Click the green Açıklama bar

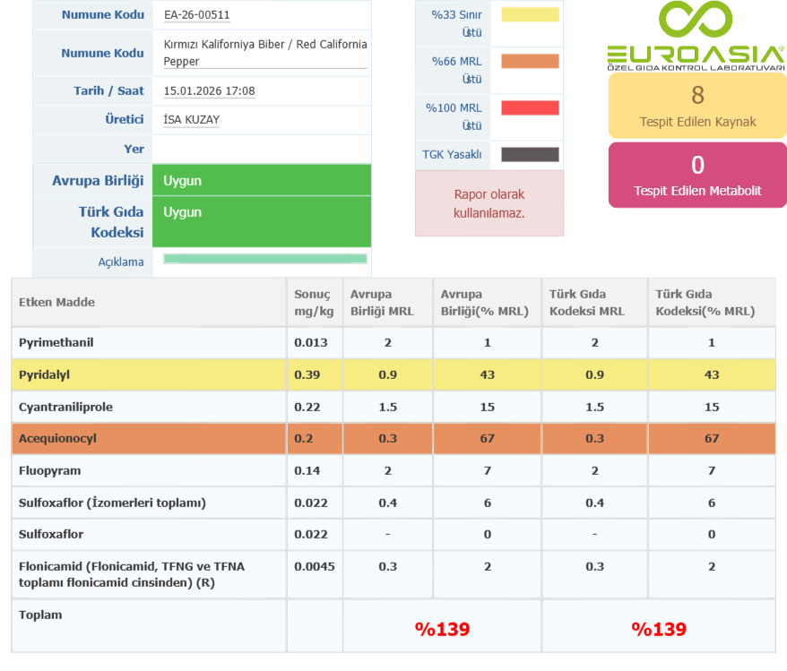pyautogui.click(x=265, y=259)
